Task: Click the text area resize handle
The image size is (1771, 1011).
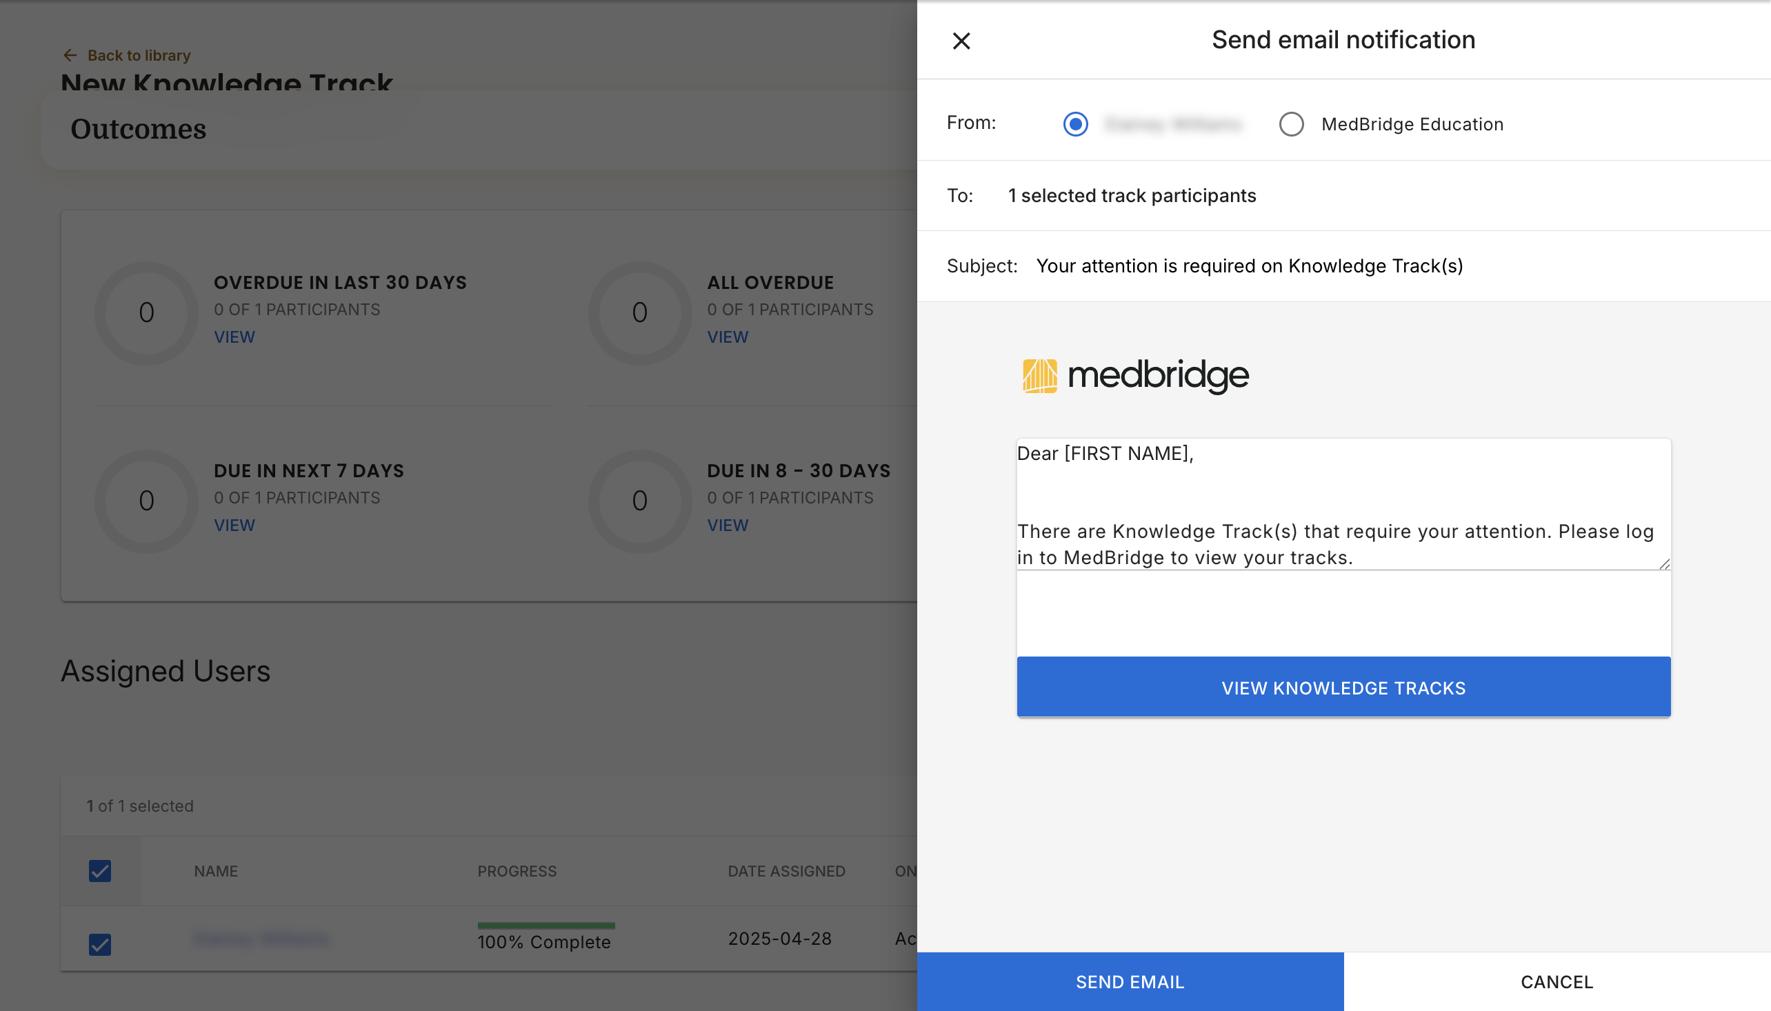Action: coord(1663,563)
